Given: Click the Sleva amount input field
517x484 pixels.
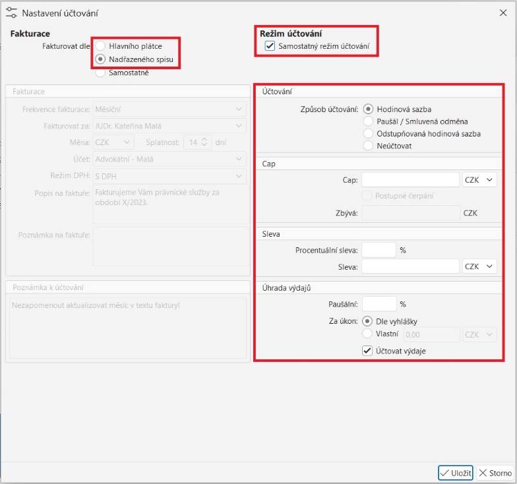Looking at the screenshot, I should tap(410, 266).
